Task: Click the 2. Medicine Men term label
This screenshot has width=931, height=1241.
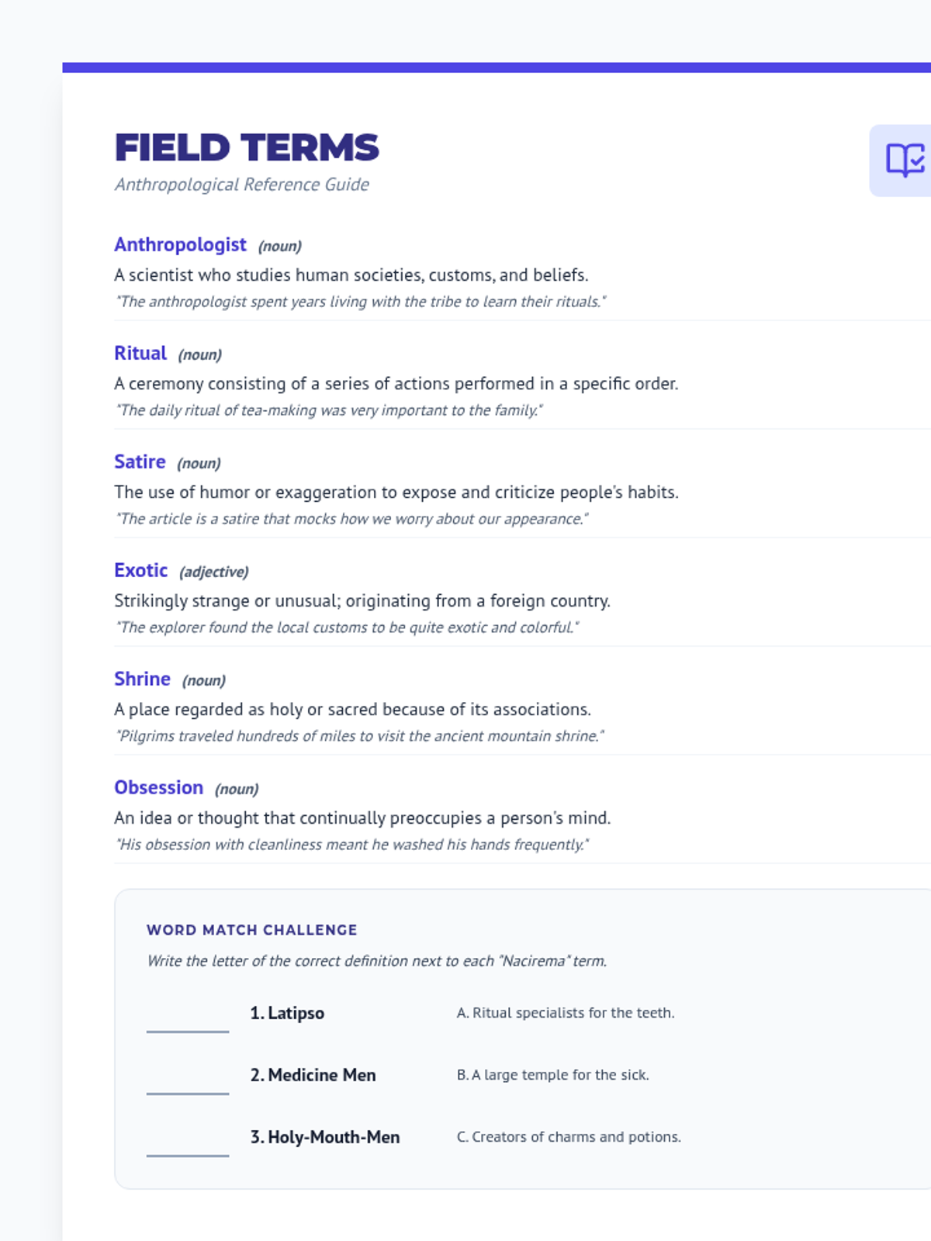Action: point(313,1075)
